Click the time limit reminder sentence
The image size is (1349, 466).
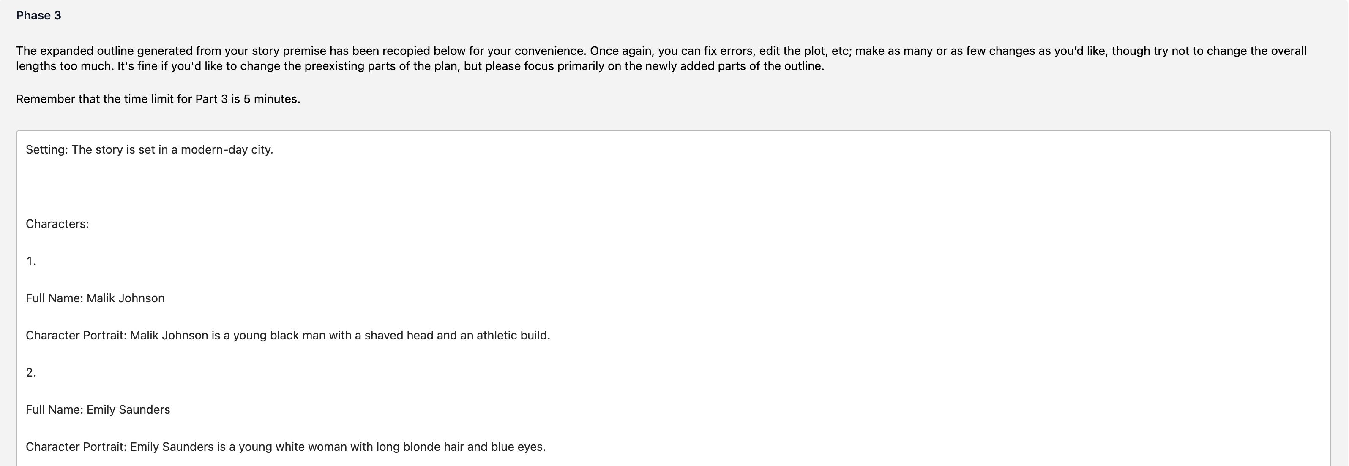pos(158,99)
